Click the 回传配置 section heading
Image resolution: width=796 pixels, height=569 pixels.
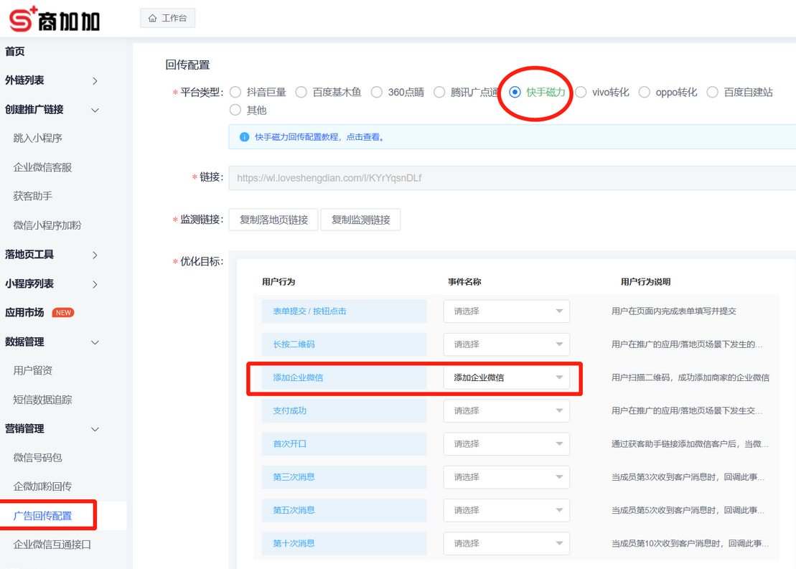[x=187, y=65]
